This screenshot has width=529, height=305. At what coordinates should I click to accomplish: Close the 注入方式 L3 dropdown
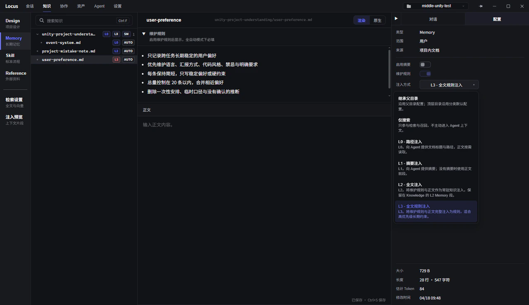pyautogui.click(x=449, y=85)
